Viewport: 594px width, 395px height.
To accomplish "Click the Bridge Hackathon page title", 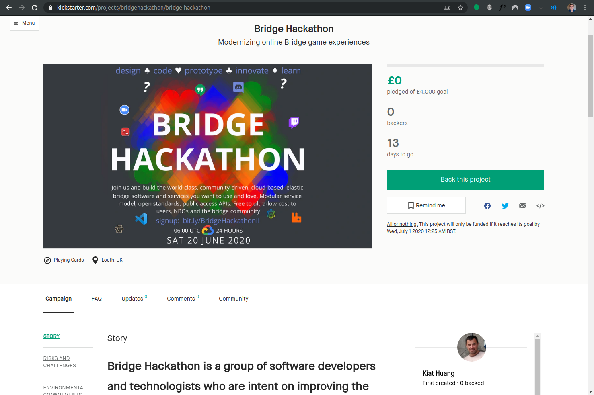I will coord(294,29).
